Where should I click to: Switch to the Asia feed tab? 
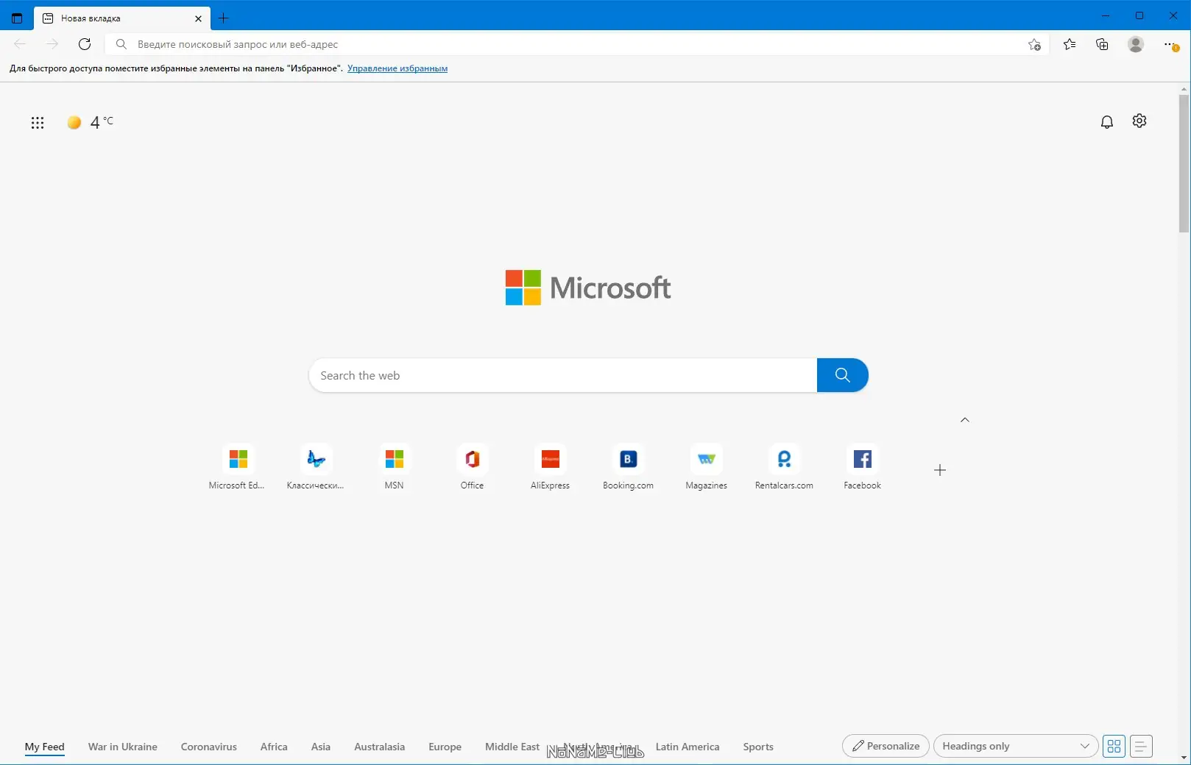(x=321, y=747)
